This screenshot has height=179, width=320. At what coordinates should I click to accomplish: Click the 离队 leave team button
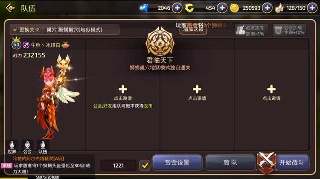(x=230, y=162)
